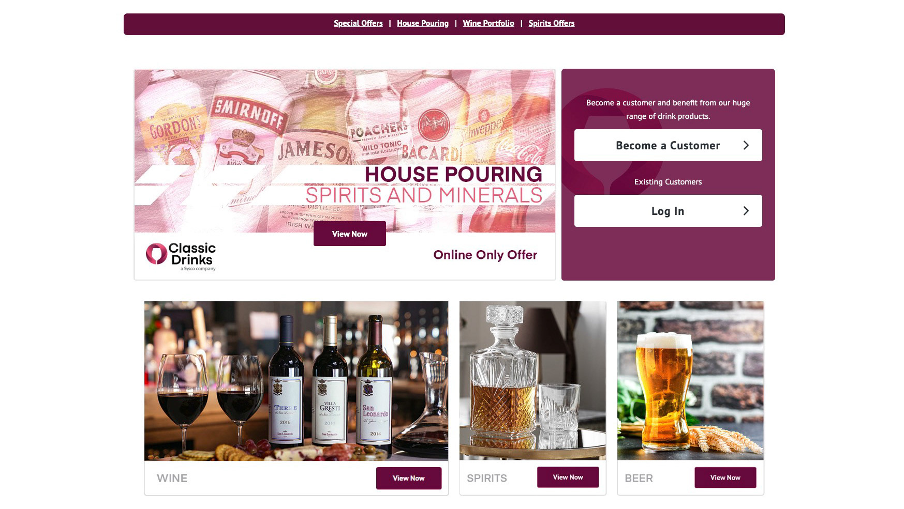Click the Online Only Offer text

pos(485,255)
